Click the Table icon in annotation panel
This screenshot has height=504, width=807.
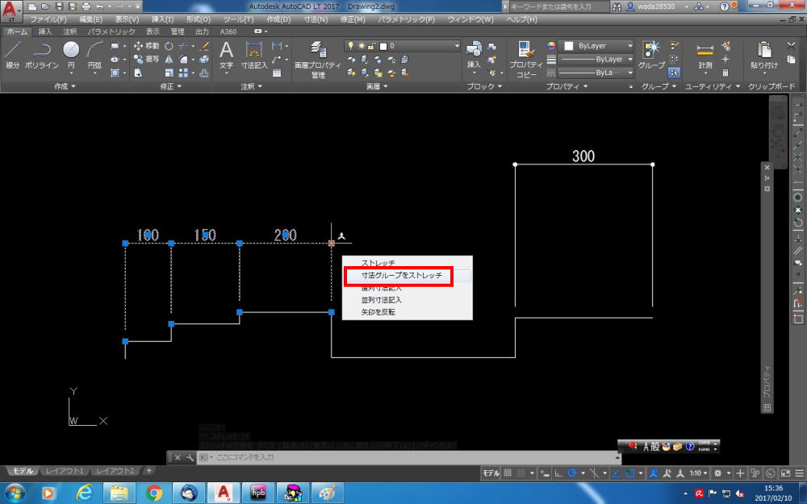[x=277, y=73]
